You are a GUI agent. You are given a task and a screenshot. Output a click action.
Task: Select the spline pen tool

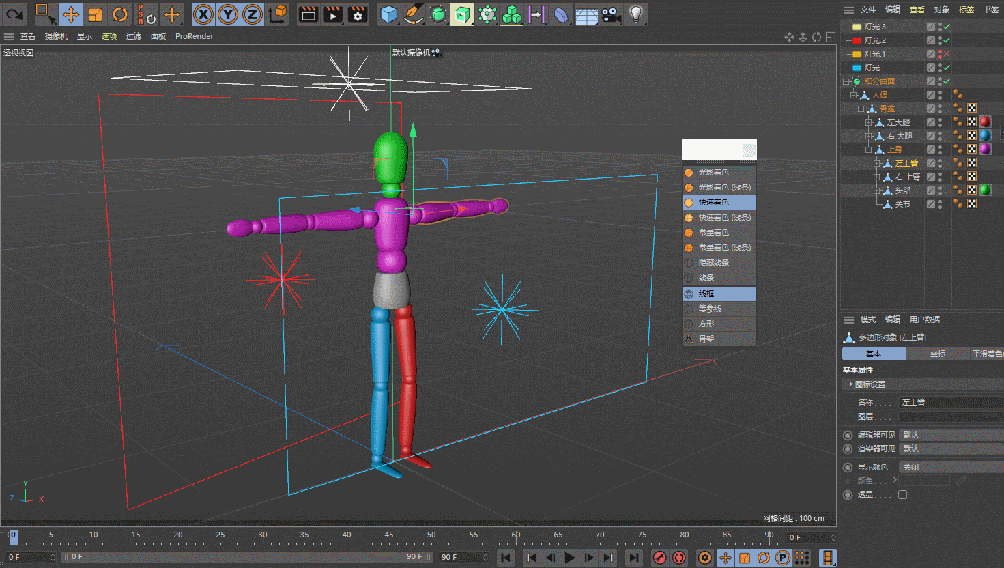click(413, 14)
